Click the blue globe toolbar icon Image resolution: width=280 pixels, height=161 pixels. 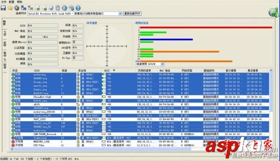(64, 8)
